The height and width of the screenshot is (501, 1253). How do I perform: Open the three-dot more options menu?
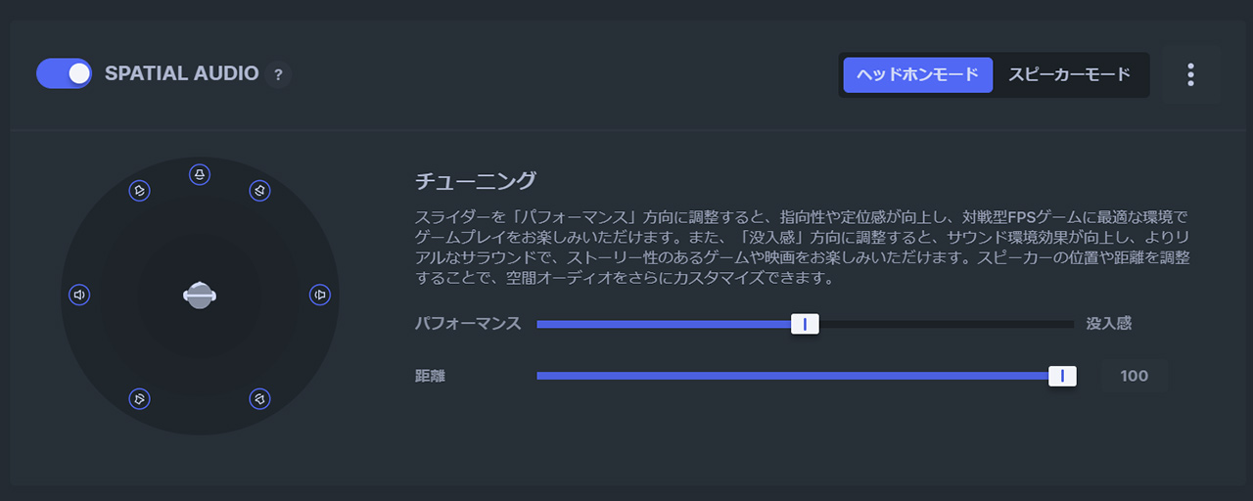[x=1190, y=74]
